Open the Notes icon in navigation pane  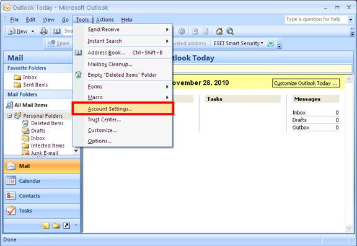46,226
